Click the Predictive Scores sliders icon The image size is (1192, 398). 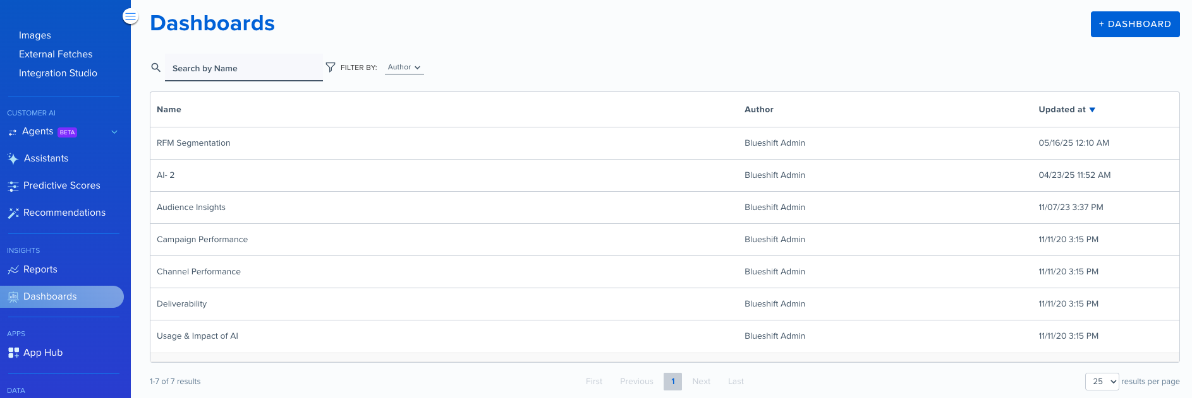pos(13,186)
